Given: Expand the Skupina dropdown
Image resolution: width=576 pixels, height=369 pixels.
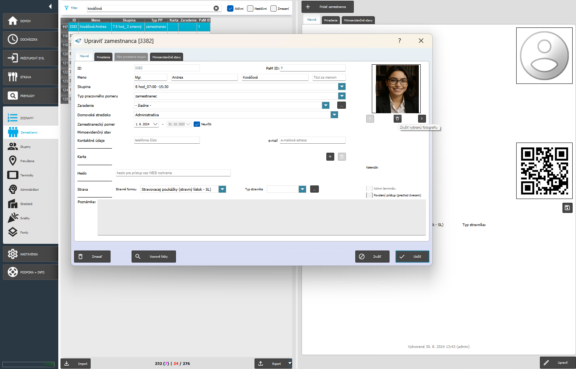Looking at the screenshot, I should tap(342, 87).
